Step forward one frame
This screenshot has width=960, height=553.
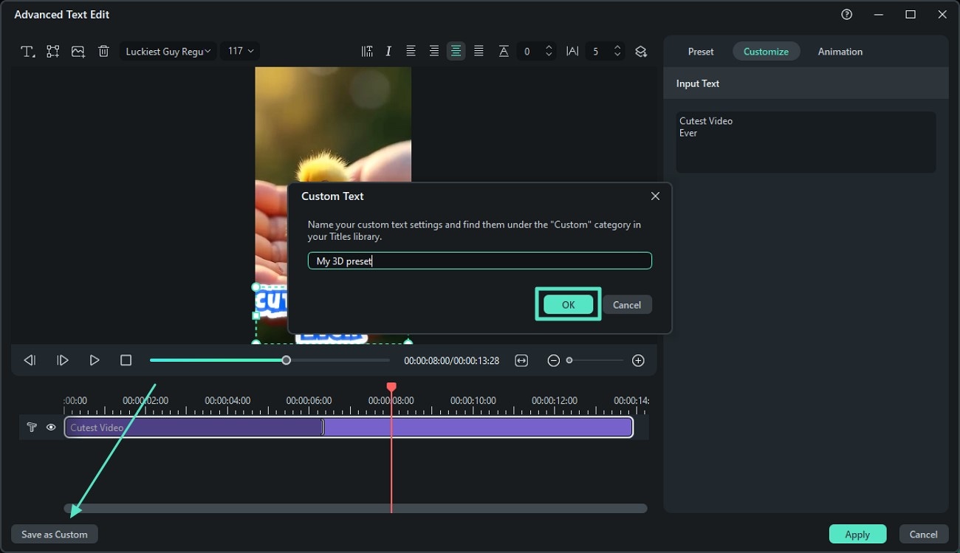(63, 360)
